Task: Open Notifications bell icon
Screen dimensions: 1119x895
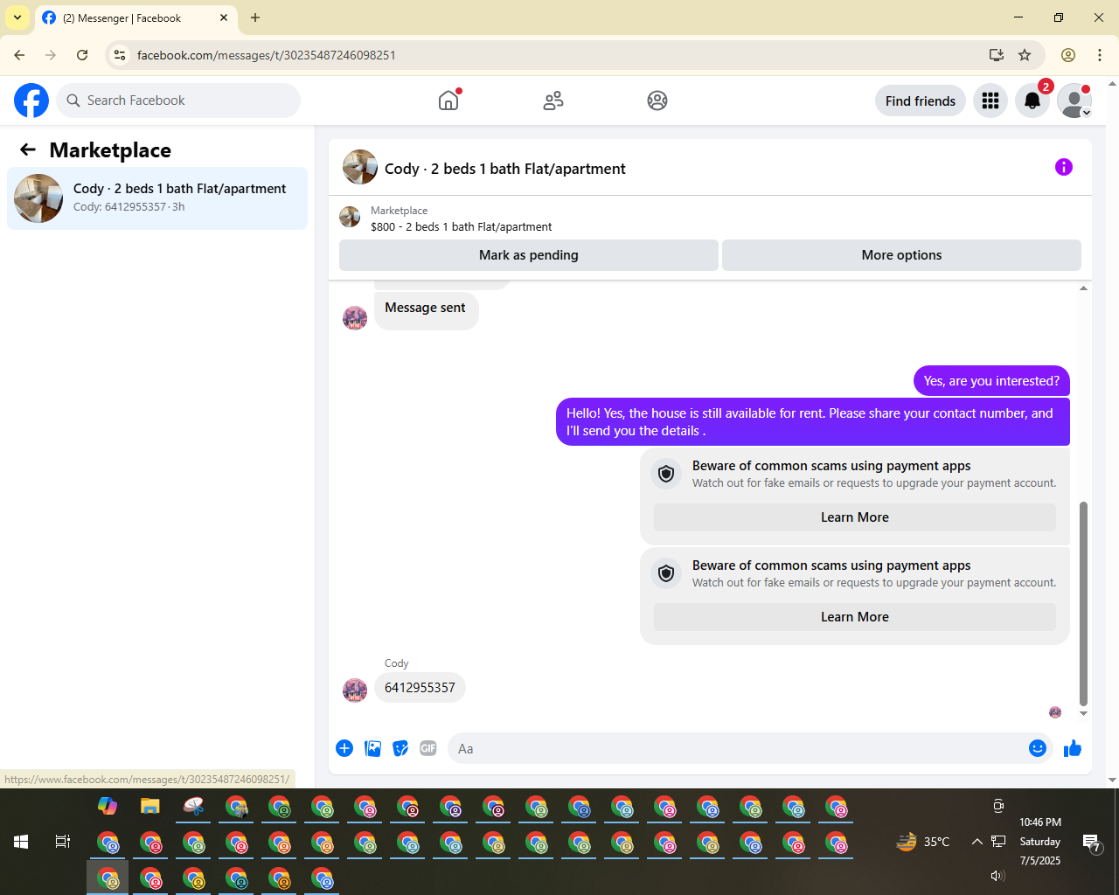Action: 1032,101
